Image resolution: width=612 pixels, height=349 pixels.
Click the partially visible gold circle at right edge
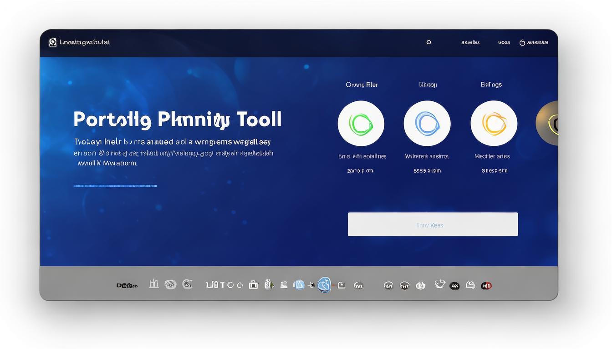click(x=549, y=124)
